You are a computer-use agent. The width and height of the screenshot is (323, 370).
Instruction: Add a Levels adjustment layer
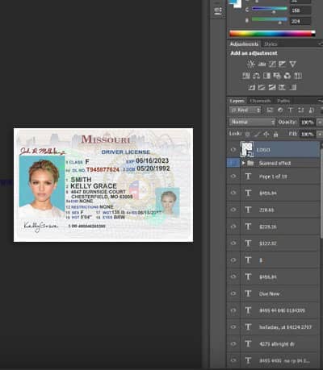point(262,64)
